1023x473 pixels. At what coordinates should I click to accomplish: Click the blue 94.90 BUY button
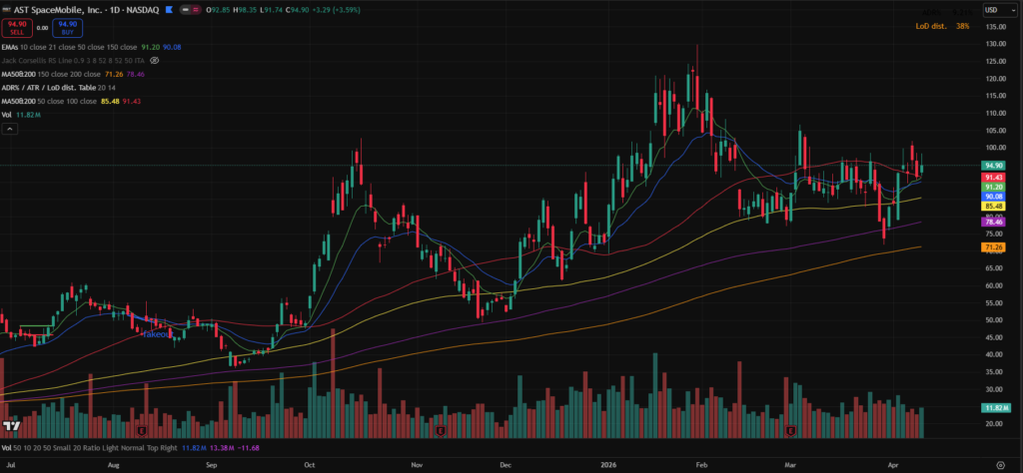tap(68, 27)
